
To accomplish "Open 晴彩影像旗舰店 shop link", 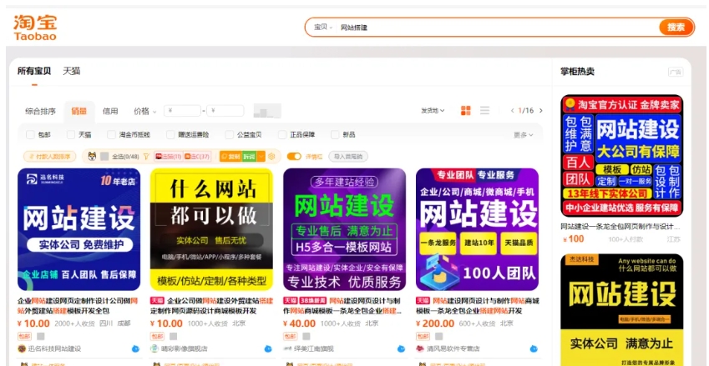I will 184,348.
